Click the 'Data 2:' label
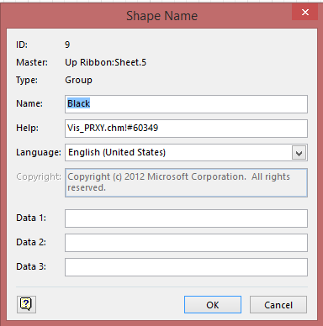 31,242
